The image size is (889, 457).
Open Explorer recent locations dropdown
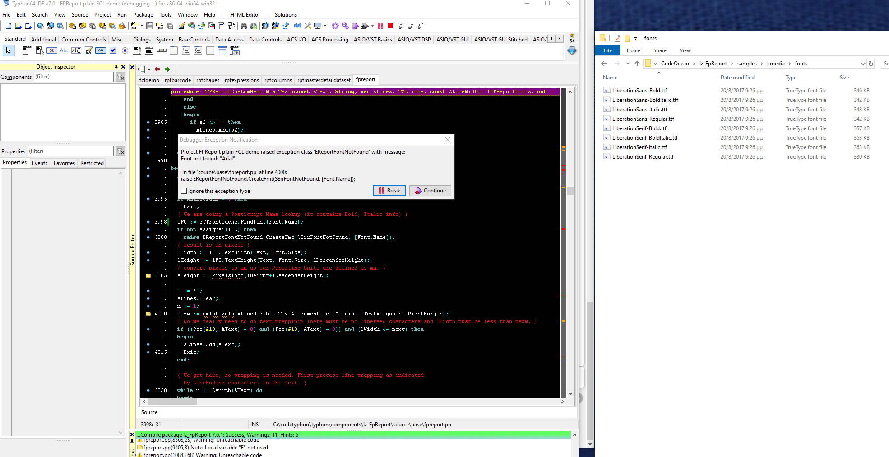628,64
